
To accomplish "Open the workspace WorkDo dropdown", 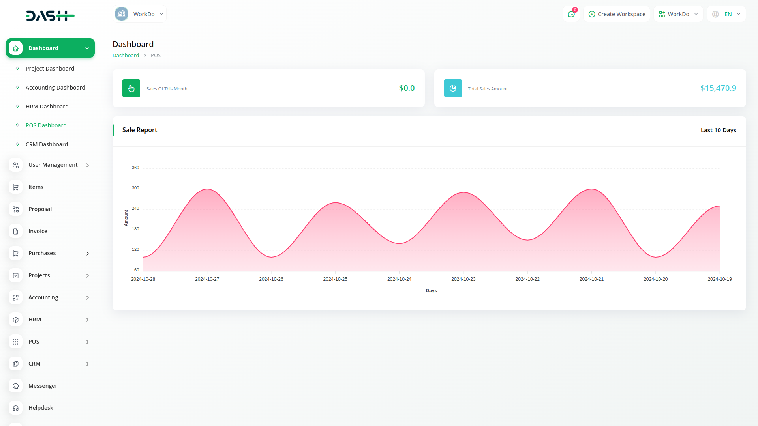I will pyautogui.click(x=139, y=14).
